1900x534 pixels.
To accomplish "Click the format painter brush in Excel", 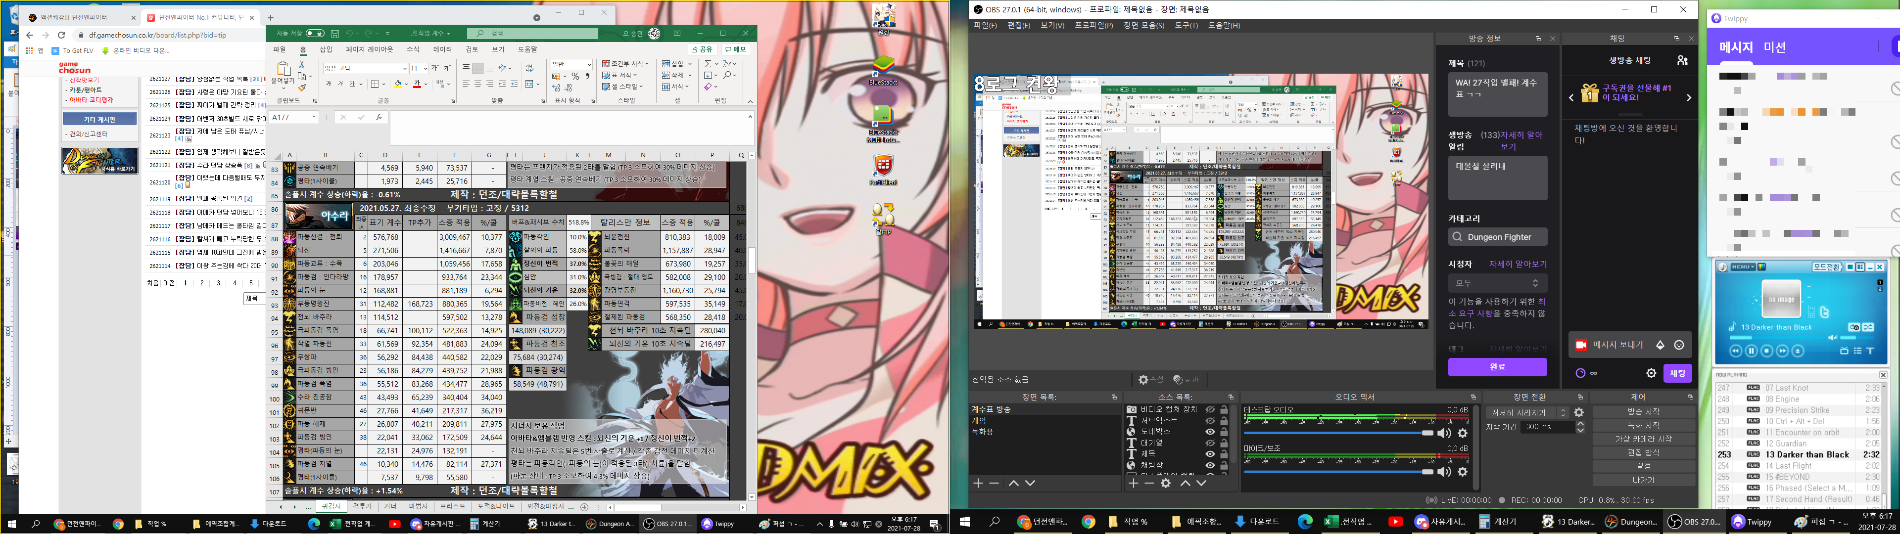I will [x=302, y=88].
